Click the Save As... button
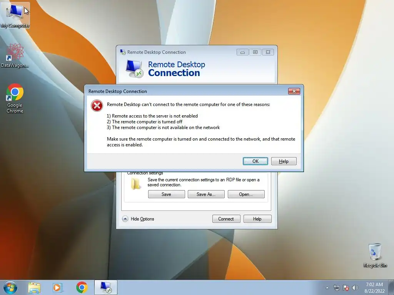 point(206,194)
